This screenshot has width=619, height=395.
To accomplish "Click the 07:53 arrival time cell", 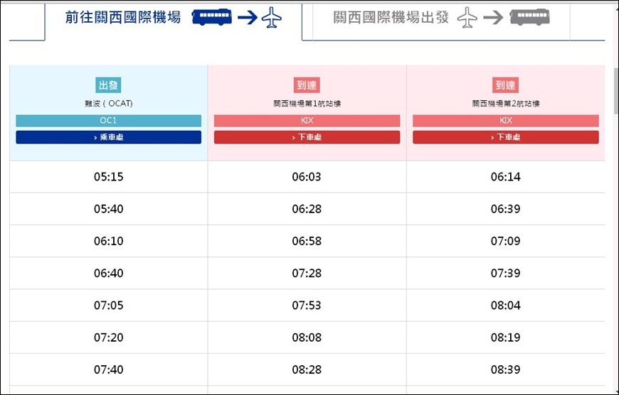I will (x=307, y=305).
